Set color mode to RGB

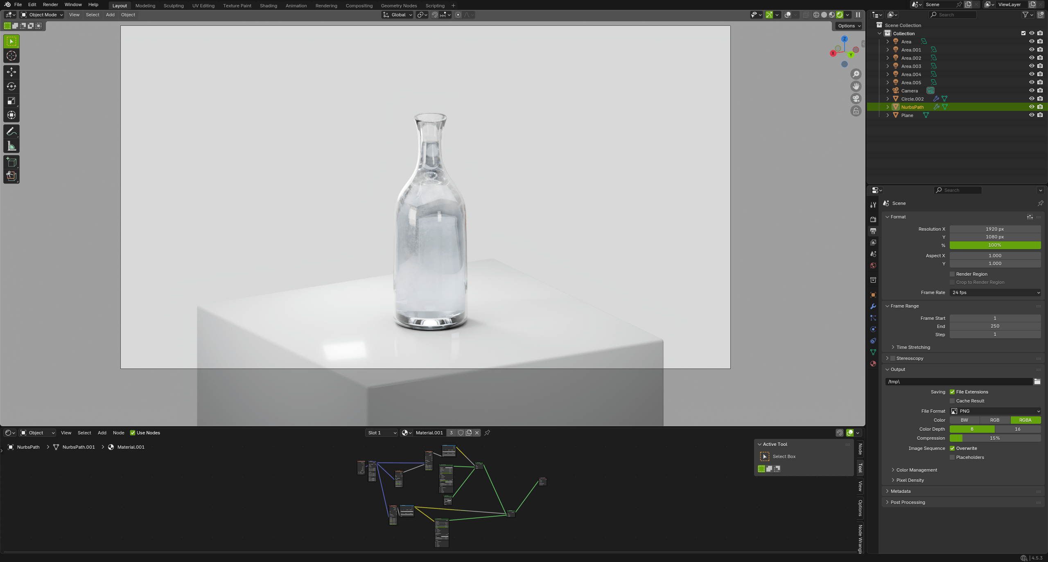point(994,420)
